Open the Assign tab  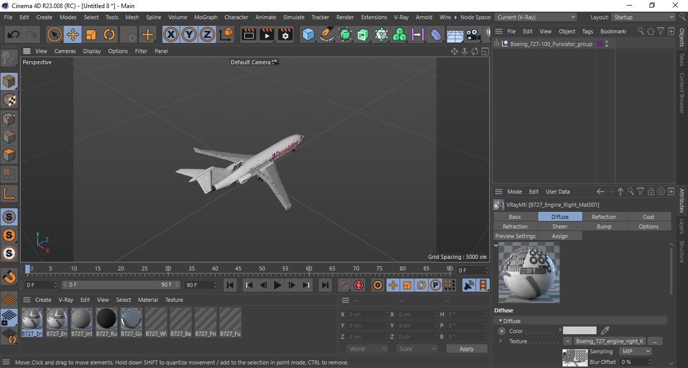(560, 236)
